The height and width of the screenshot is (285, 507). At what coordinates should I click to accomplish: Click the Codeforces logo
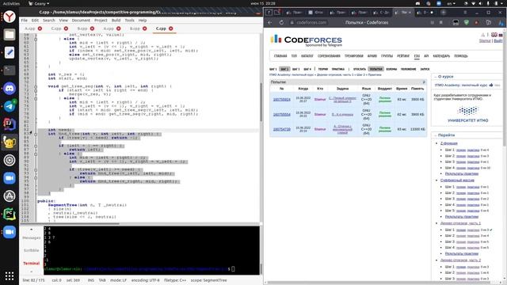click(x=306, y=40)
